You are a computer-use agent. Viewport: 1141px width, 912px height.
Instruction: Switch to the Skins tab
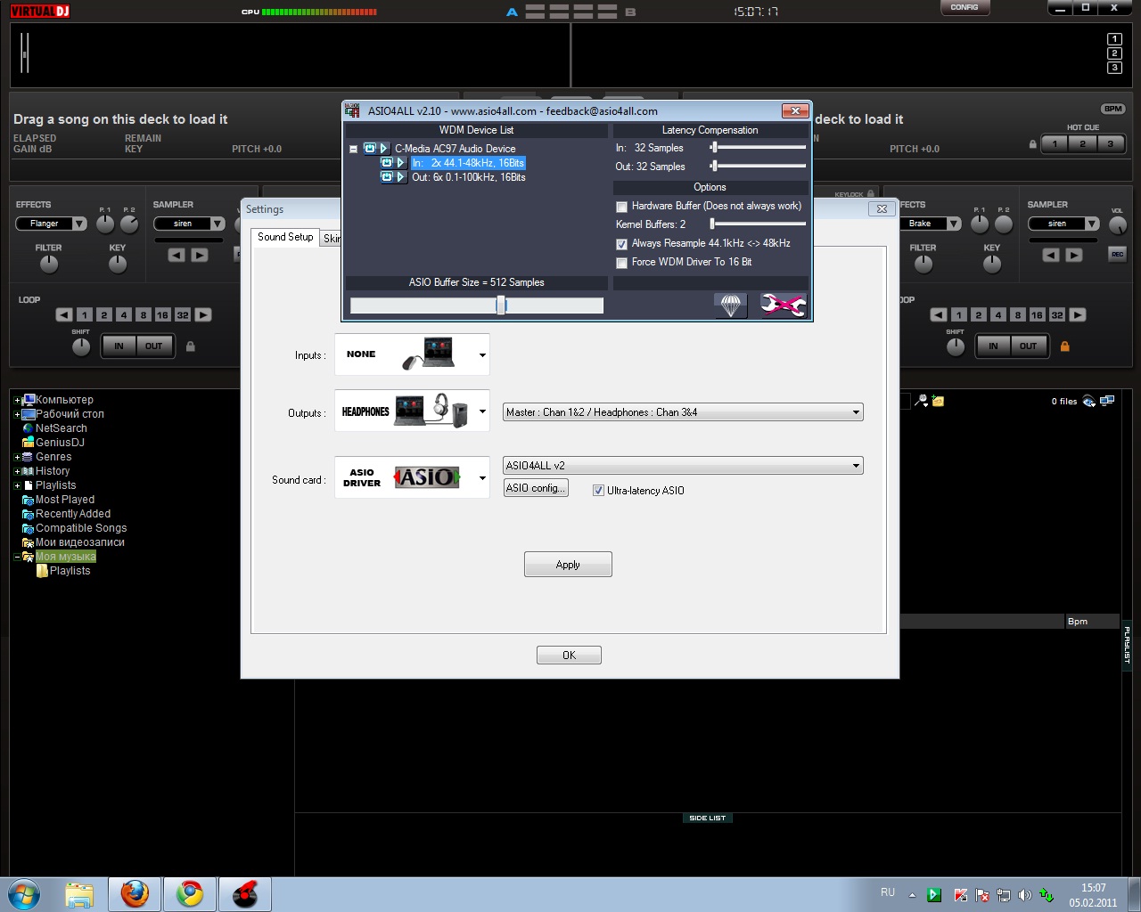pos(331,239)
